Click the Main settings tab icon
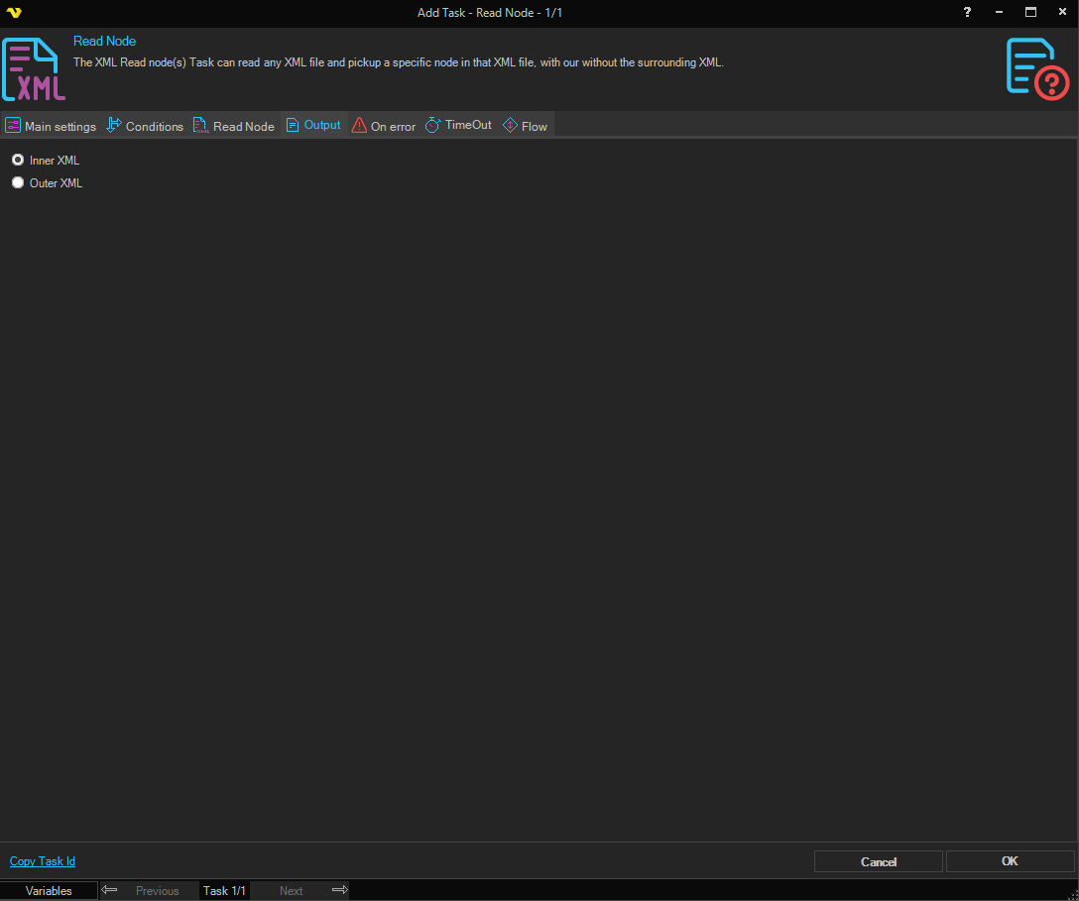 [x=13, y=126]
